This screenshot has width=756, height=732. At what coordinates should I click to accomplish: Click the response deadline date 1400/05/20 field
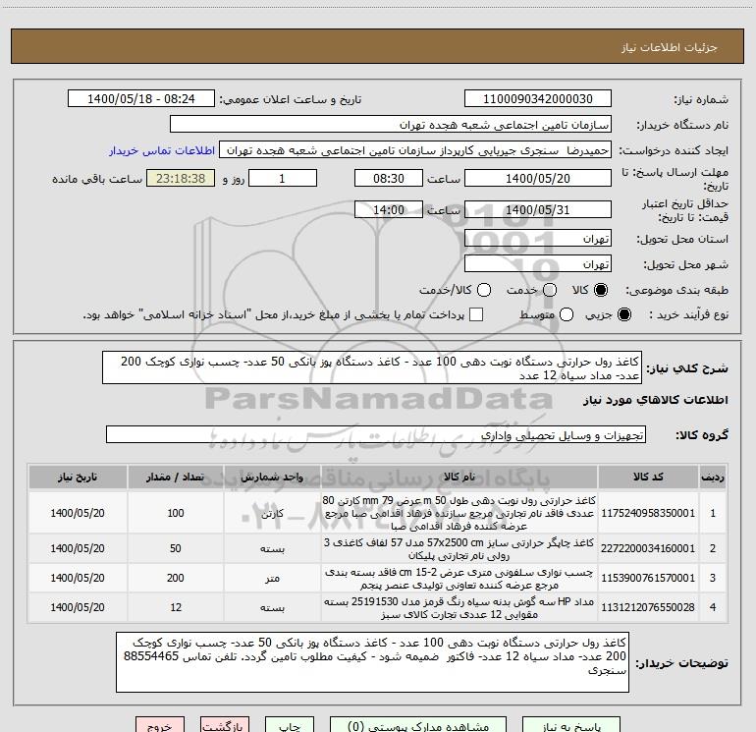pyautogui.click(x=538, y=179)
